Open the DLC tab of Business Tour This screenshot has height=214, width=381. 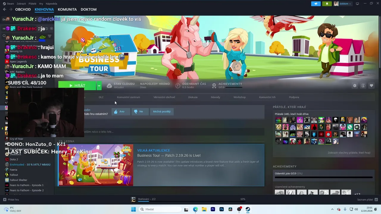point(101,97)
